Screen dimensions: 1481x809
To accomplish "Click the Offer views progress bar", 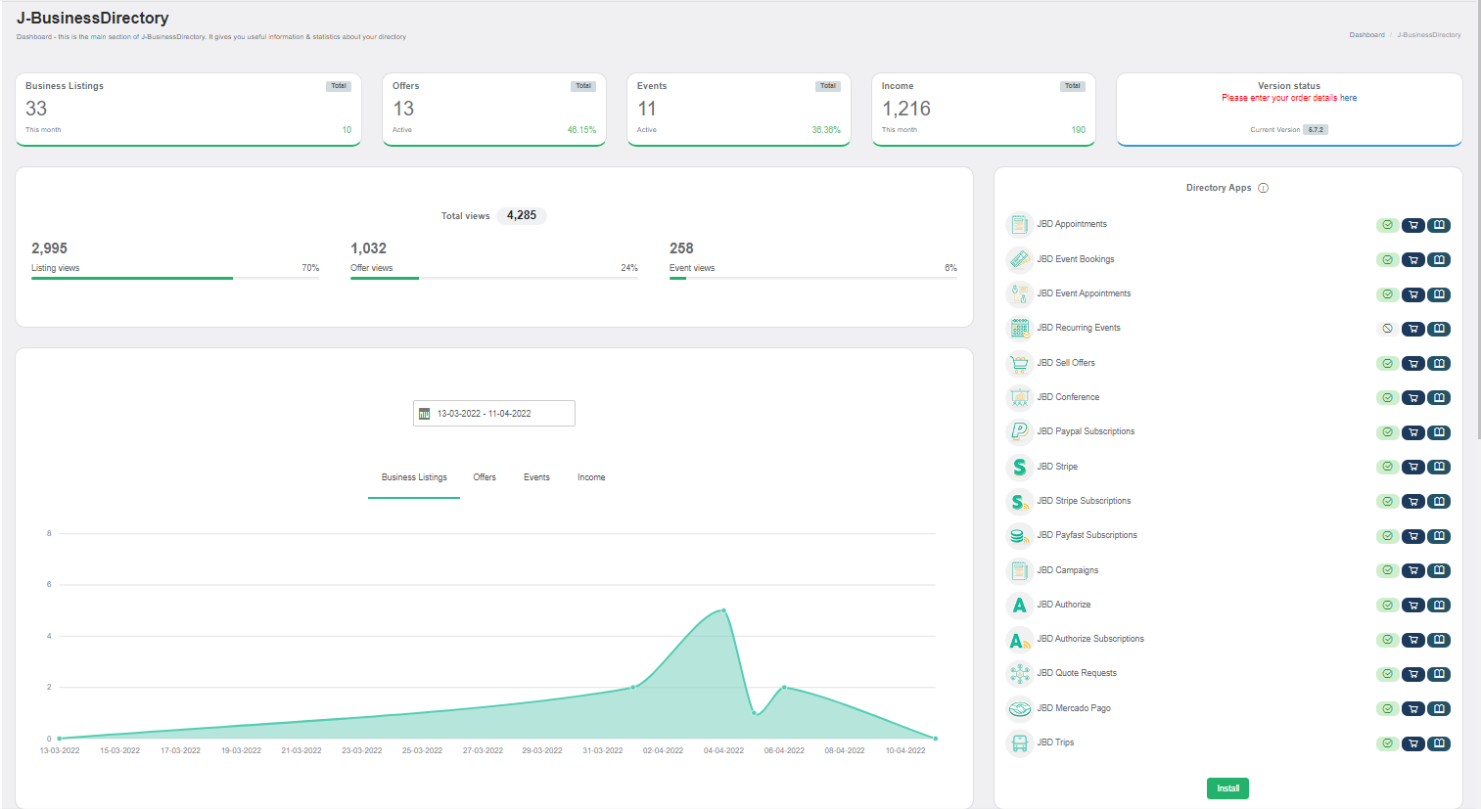I will point(494,279).
